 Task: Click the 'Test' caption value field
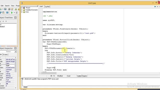point(10,65)
